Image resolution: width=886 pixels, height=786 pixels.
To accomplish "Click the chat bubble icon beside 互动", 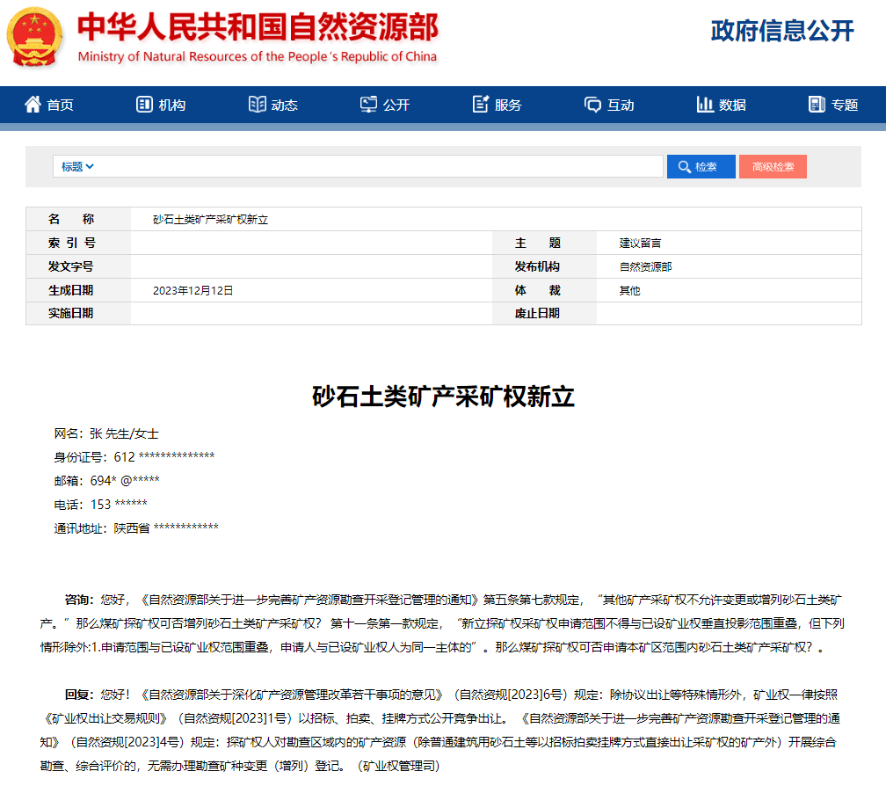I will 592,105.
